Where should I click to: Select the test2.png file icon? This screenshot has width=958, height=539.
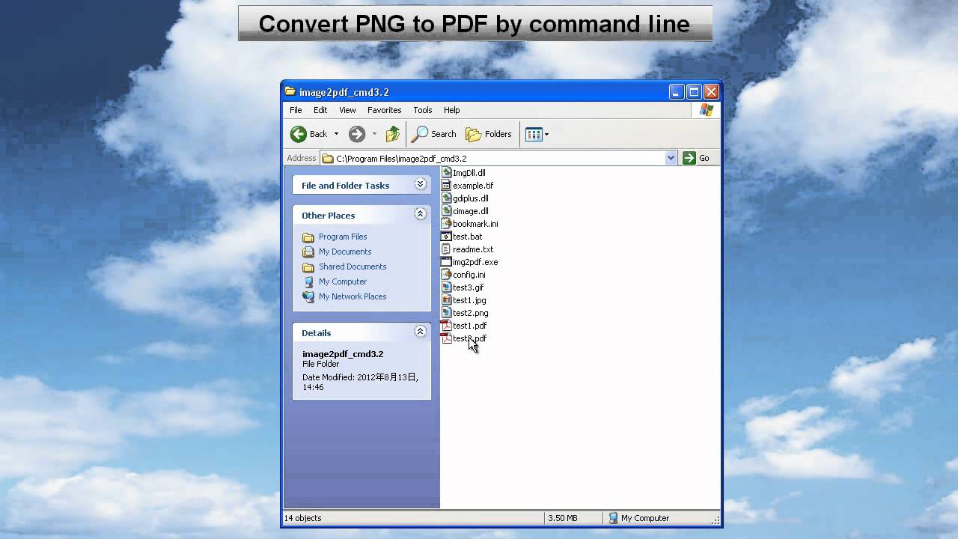(x=446, y=313)
